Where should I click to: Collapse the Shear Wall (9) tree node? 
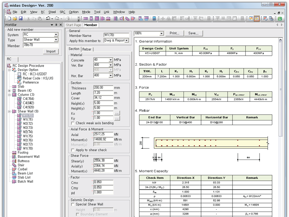point(9,112)
